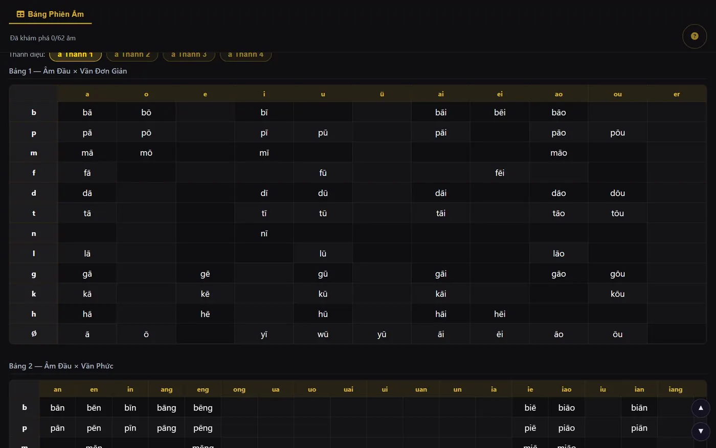Click the syllable ōu in the ø row
Viewport: 716px width, 448px height.
618,334
